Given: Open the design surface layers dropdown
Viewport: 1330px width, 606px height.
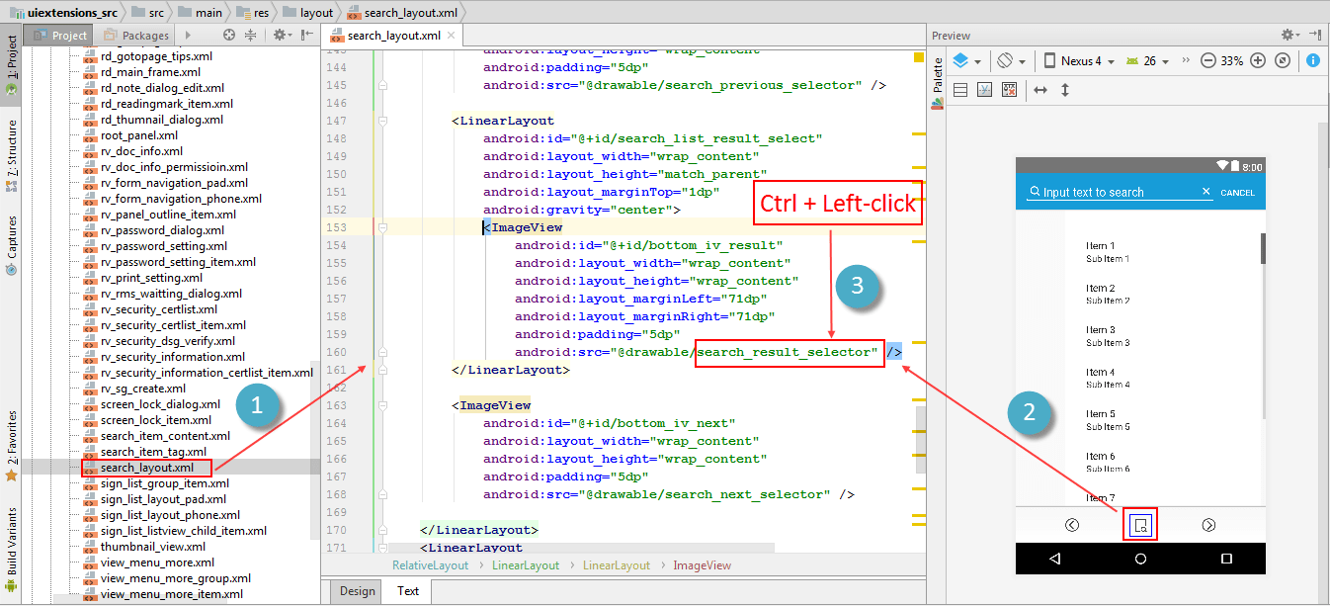Looking at the screenshot, I should 966,60.
